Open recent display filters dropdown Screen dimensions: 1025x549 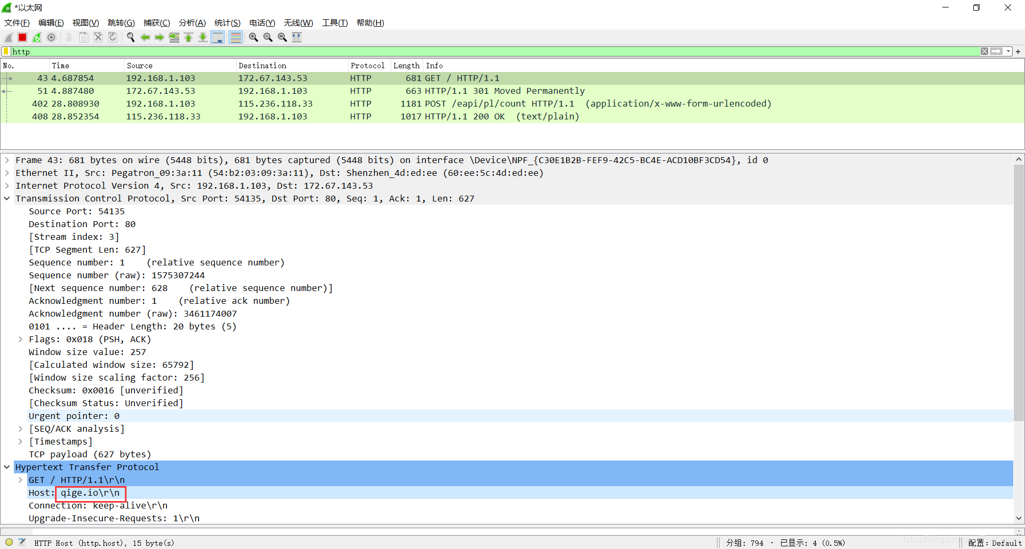click(1008, 52)
